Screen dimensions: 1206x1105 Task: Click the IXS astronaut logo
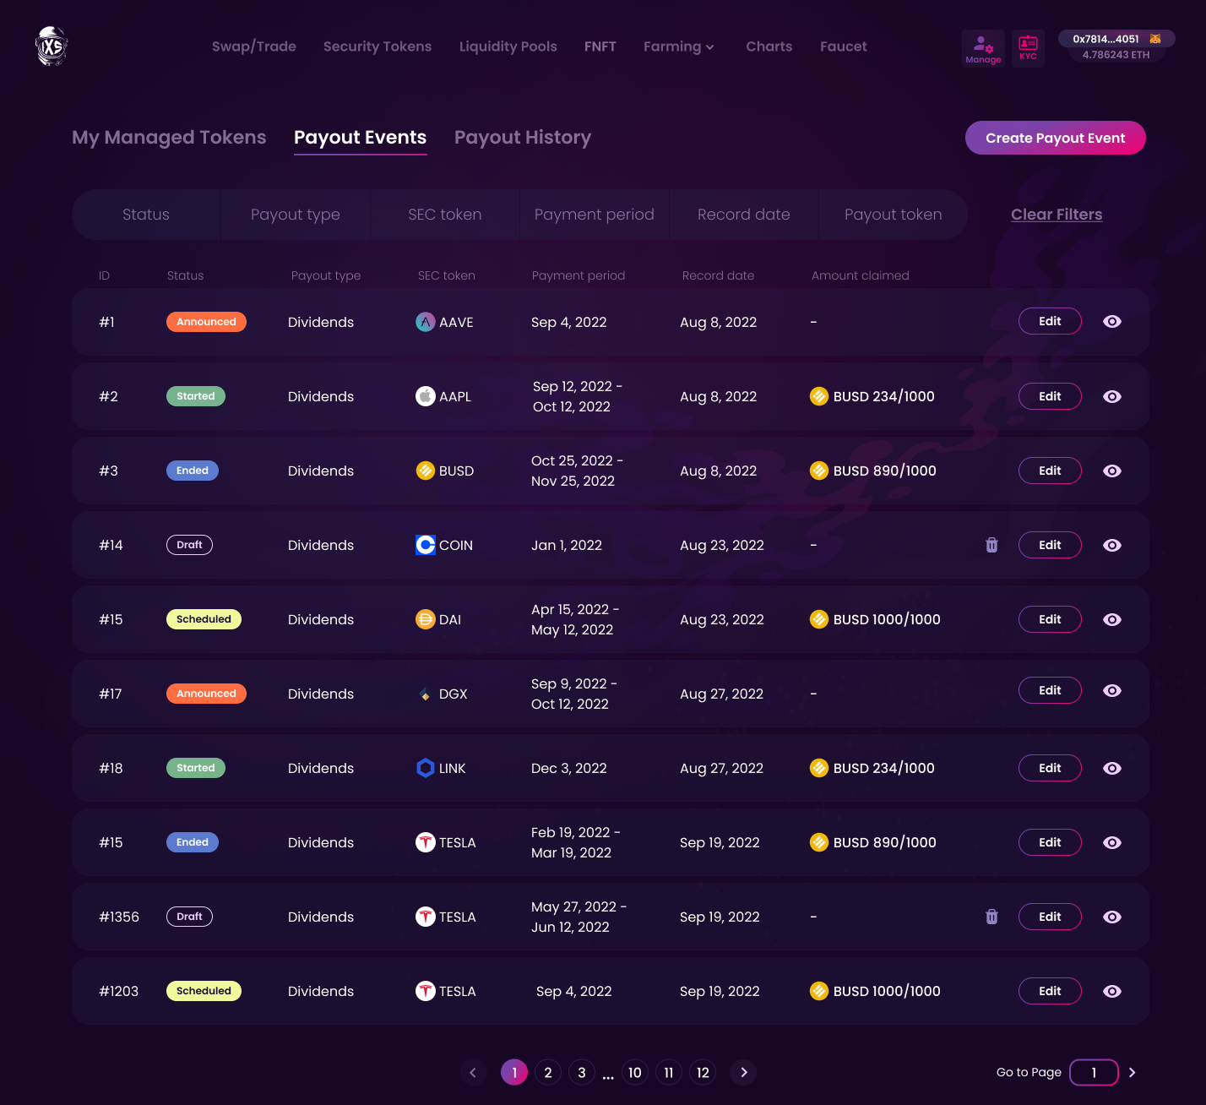(x=52, y=46)
